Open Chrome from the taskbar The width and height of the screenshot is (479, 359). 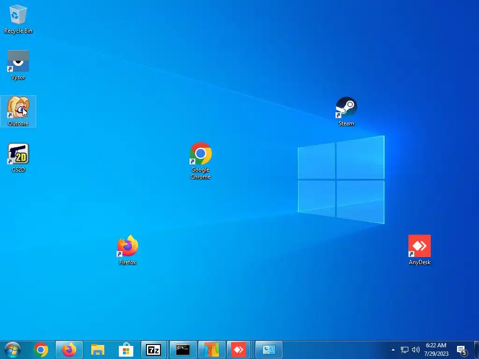click(41, 350)
